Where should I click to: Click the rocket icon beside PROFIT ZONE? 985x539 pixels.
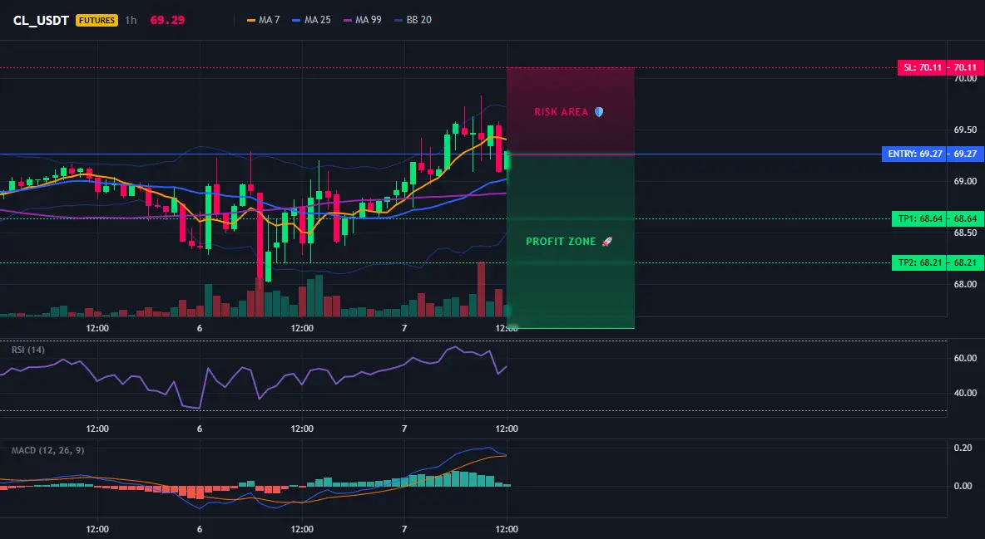click(606, 242)
